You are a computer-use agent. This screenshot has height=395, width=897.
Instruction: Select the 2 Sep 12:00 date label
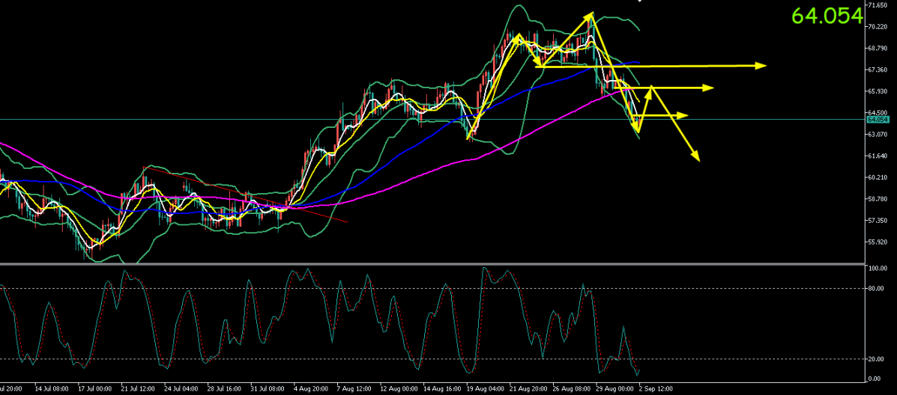[654, 388]
